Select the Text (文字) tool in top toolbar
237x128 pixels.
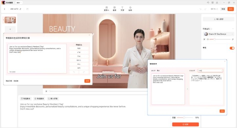[122, 9]
